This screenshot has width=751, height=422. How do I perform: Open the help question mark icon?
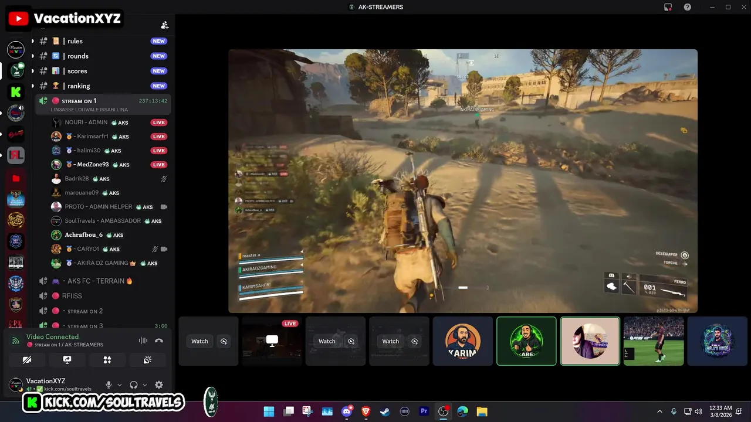(x=687, y=7)
